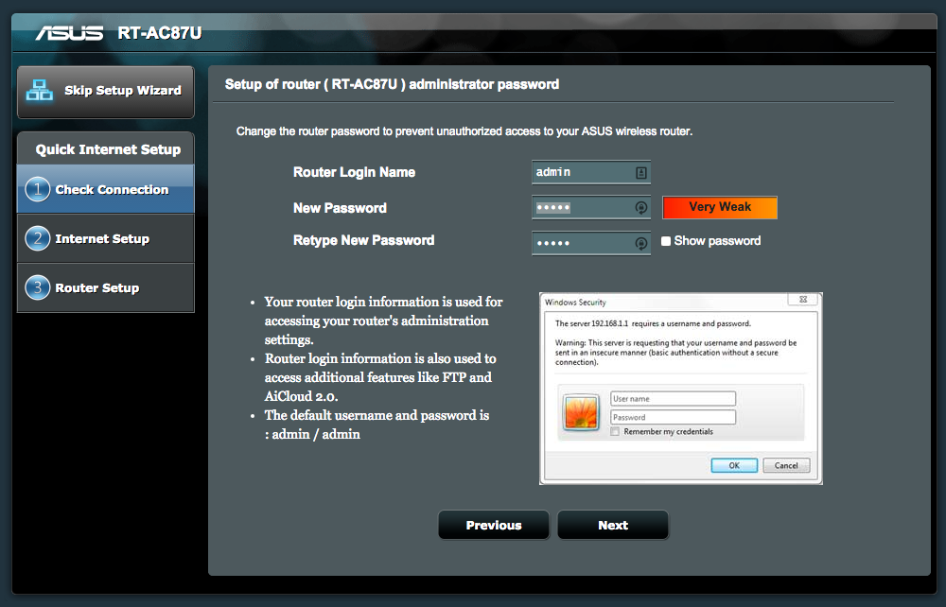Click the Router Login Name label
The image size is (946, 607).
[354, 172]
